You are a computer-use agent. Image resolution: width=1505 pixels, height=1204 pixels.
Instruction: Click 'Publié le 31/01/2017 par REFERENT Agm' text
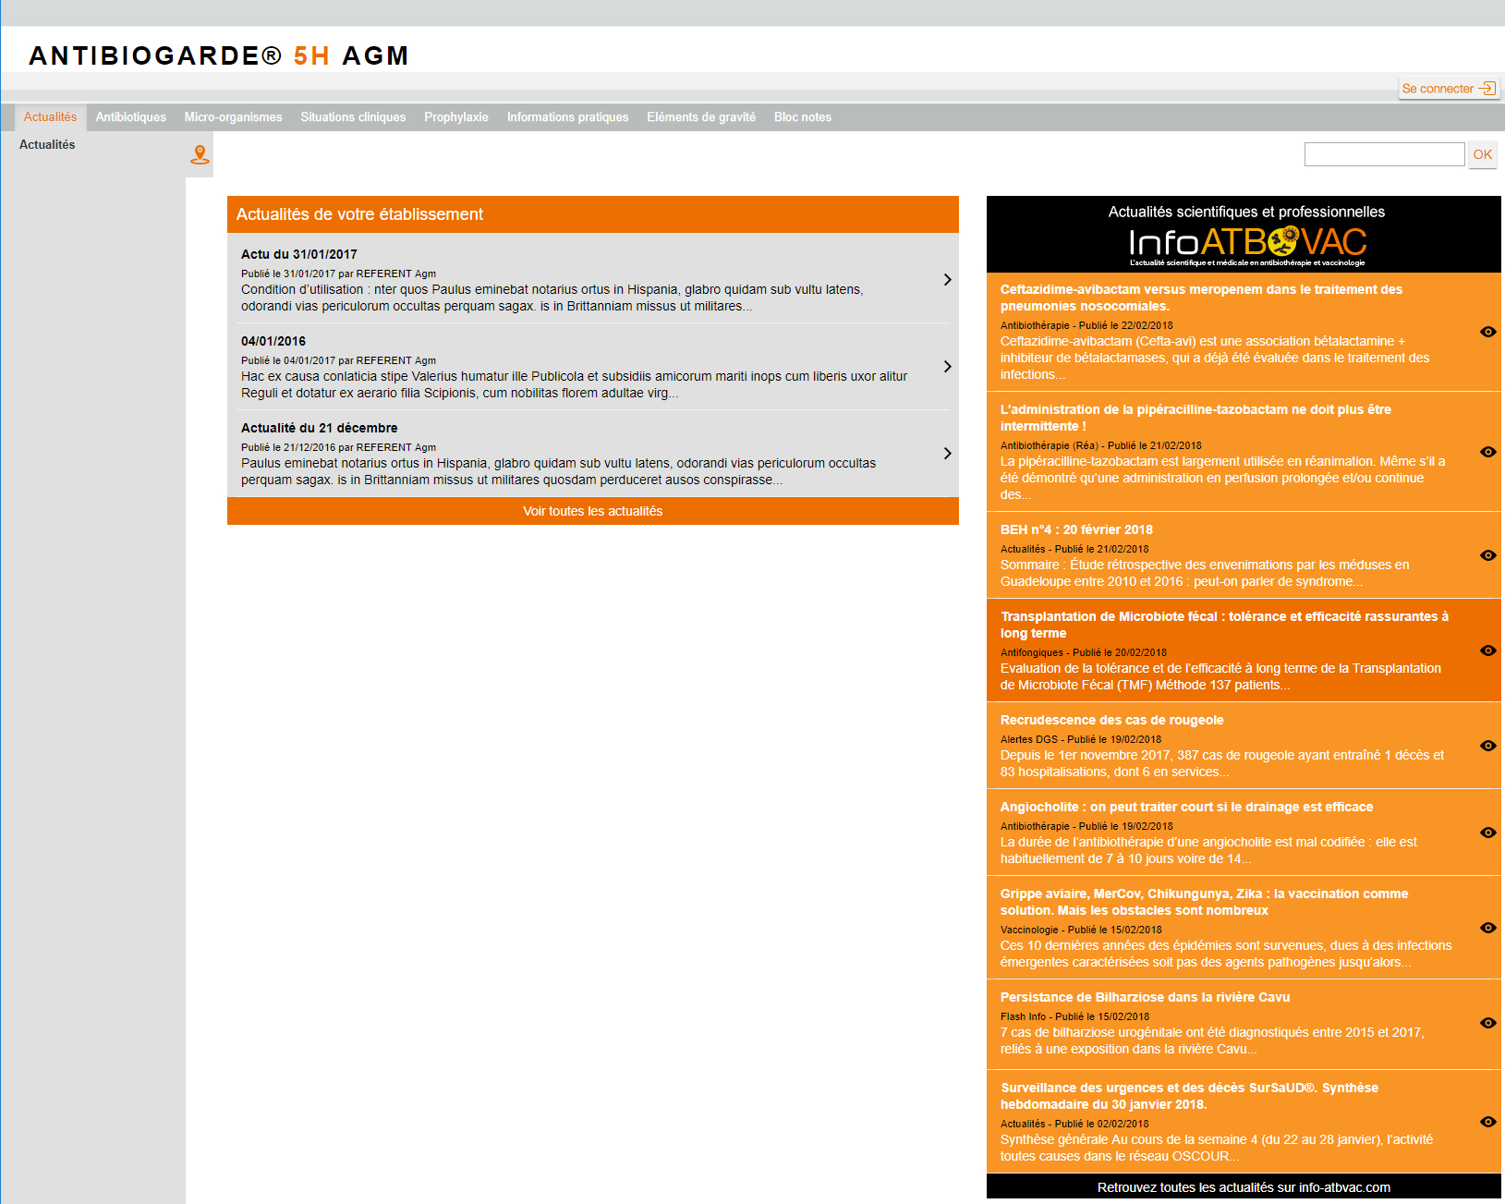[x=338, y=274]
